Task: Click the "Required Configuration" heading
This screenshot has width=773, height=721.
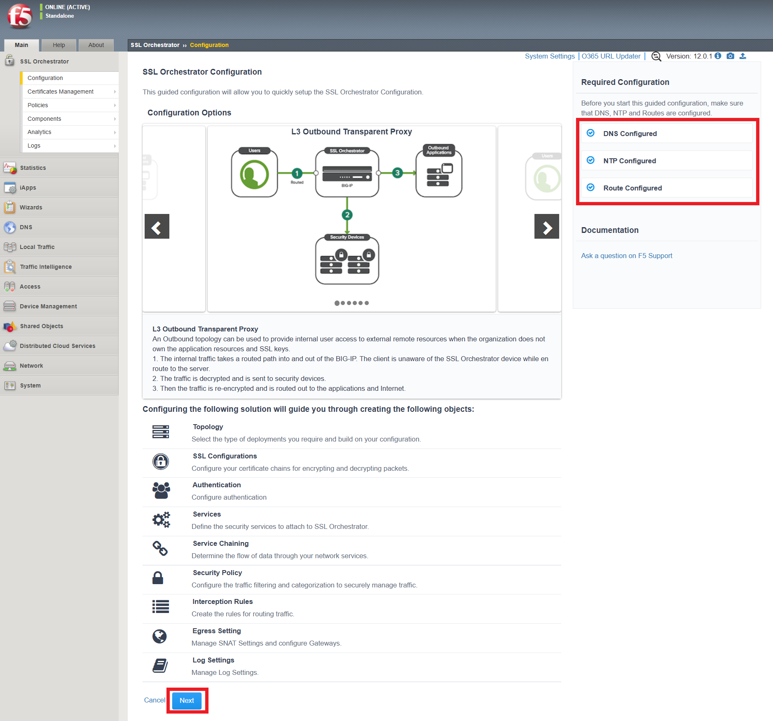Action: tap(625, 82)
